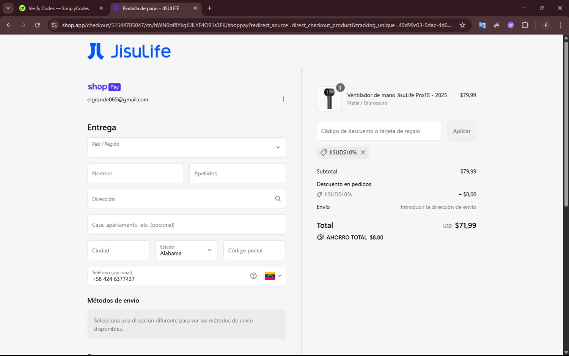The width and height of the screenshot is (569, 356).
Task: Select the Pantalla de pago - JISULIFE tab
Action: [151, 8]
